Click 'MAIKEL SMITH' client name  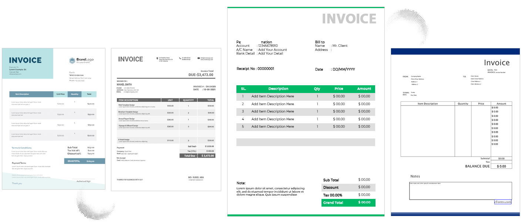coord(125,84)
